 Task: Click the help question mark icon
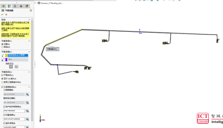(x=31, y=11)
